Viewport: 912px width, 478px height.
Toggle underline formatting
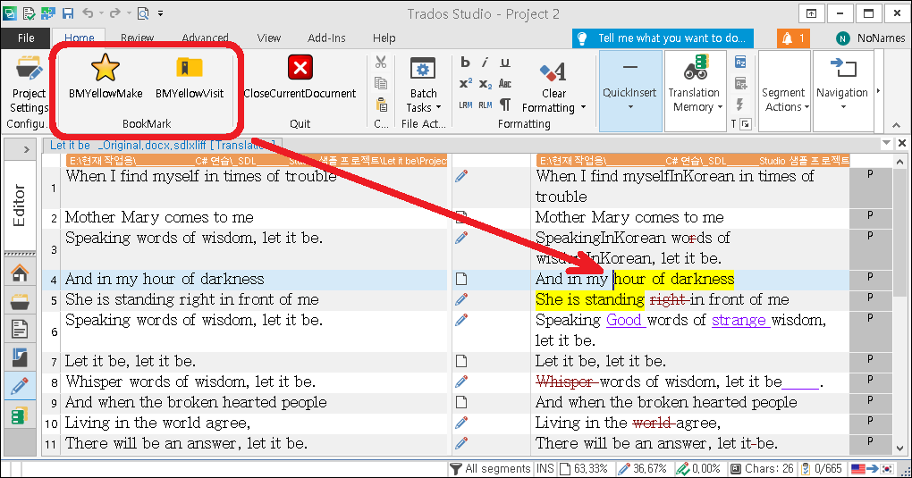click(505, 62)
